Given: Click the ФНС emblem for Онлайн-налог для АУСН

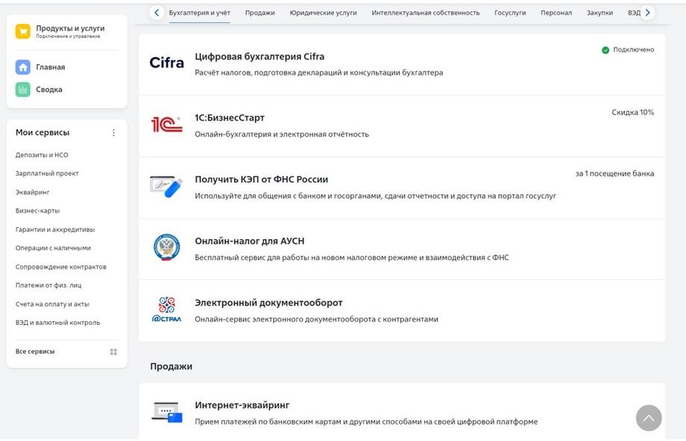Looking at the screenshot, I should (166, 247).
